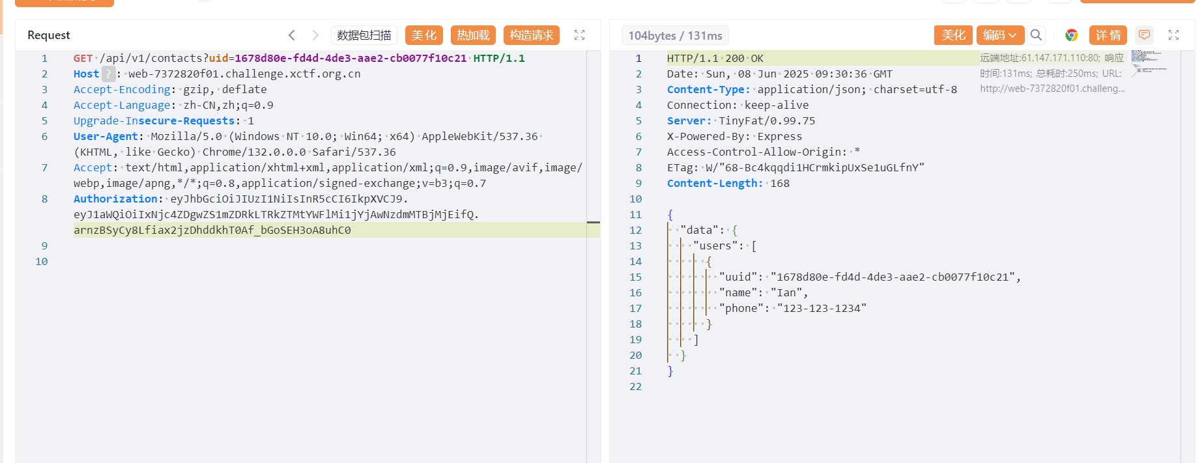The width and height of the screenshot is (1202, 463).
Task: Click the X-Powered-By: Express line
Action: [x=734, y=136]
